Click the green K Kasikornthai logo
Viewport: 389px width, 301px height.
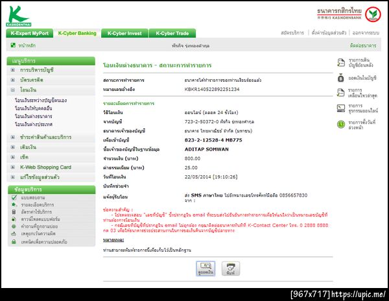(19, 16)
